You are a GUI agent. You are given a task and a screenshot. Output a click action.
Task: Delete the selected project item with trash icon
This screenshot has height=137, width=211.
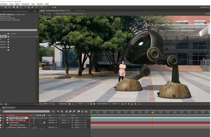tap(6, 104)
